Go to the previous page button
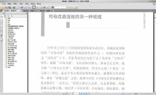The image size is (156, 95). pyautogui.click(x=66, y=94)
